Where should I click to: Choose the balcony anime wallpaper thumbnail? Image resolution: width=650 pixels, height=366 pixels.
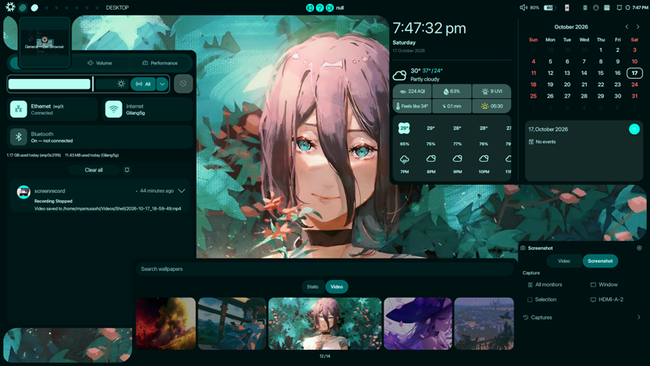[232, 323]
